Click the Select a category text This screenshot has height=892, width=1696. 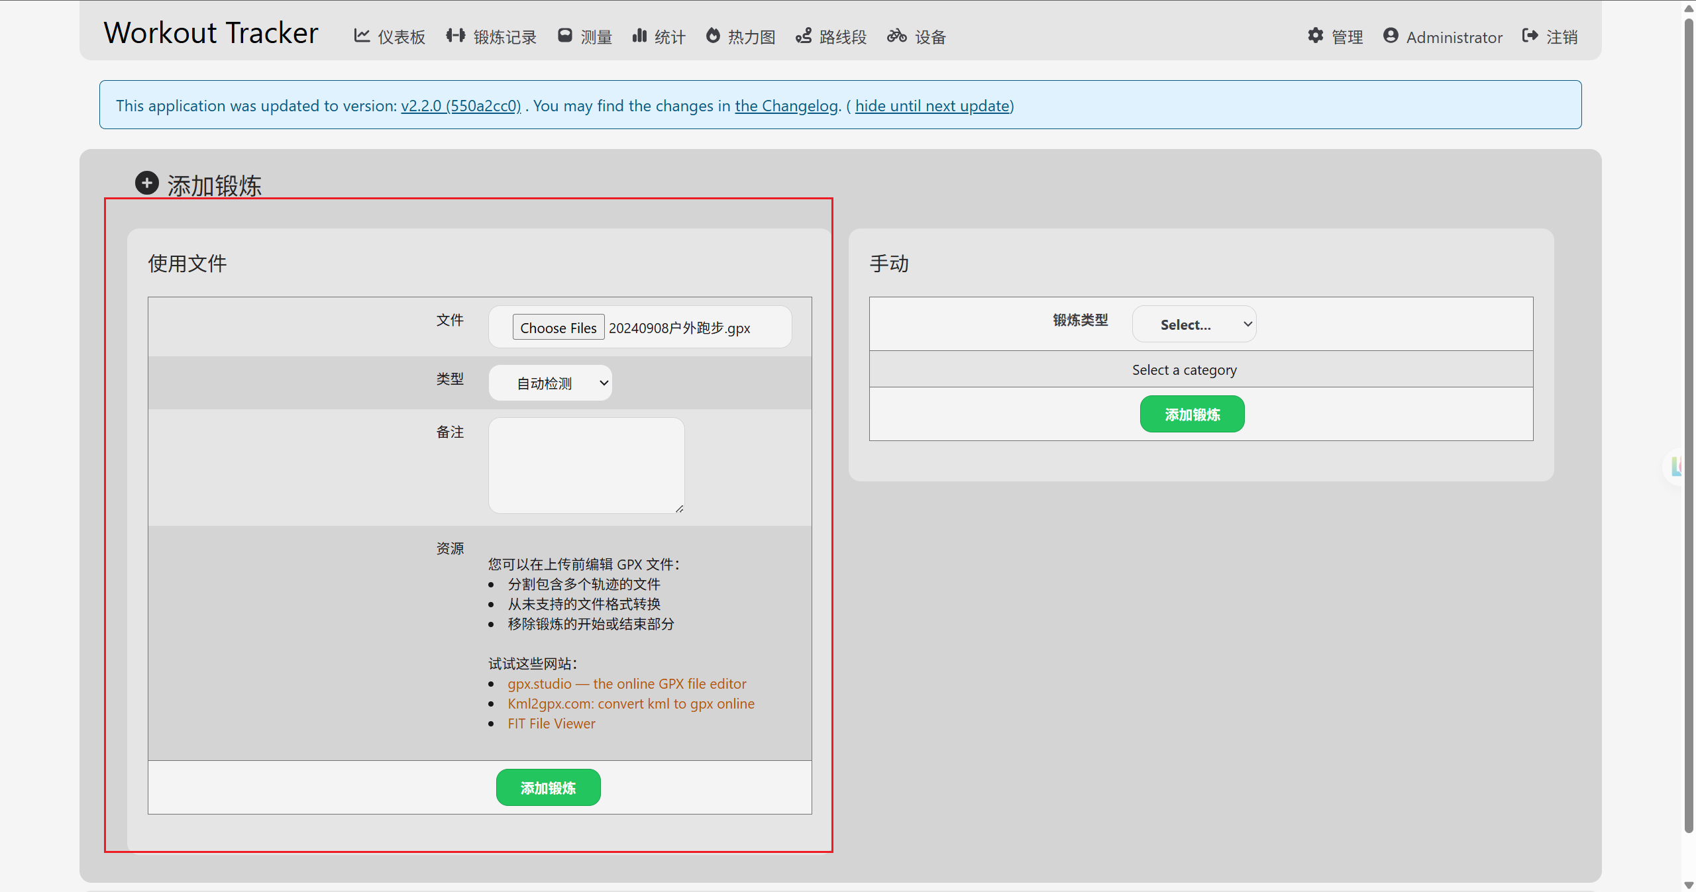1184,370
